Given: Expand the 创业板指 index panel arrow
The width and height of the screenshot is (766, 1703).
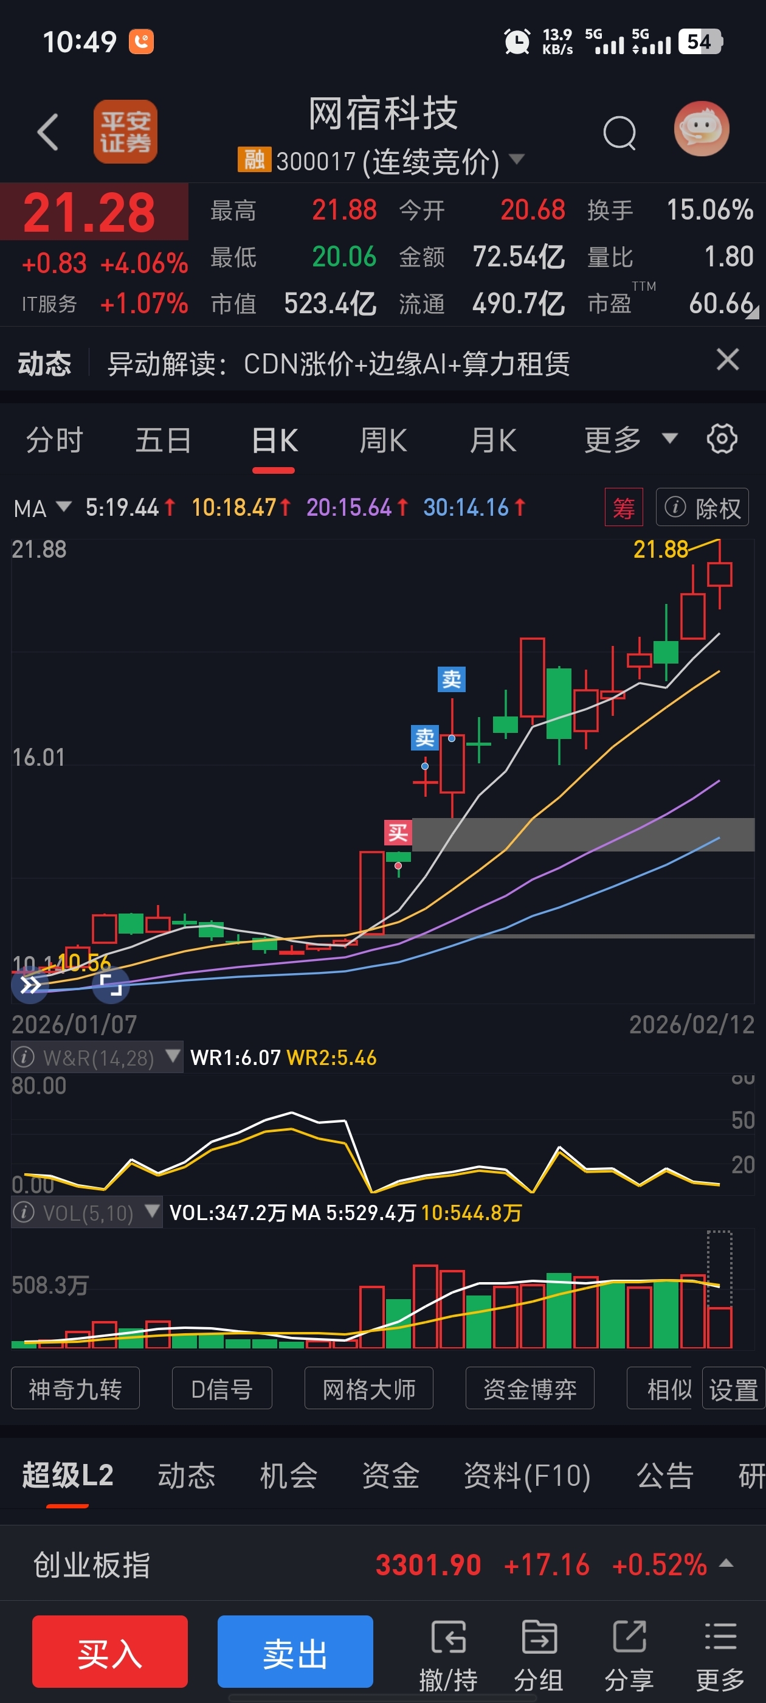Looking at the screenshot, I should click(x=726, y=1564).
